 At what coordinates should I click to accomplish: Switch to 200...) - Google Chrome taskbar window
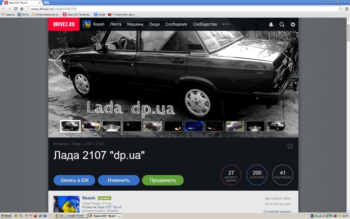71,216
